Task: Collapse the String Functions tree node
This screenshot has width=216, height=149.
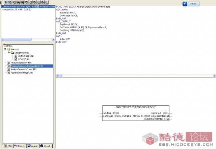Action: click(x=9, y=53)
